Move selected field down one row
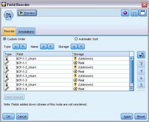Screen dimensions: 149x122 (141, 78)
